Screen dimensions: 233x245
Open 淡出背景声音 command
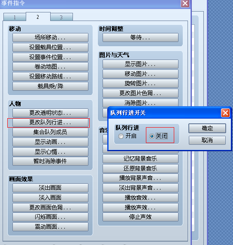click(x=140, y=188)
